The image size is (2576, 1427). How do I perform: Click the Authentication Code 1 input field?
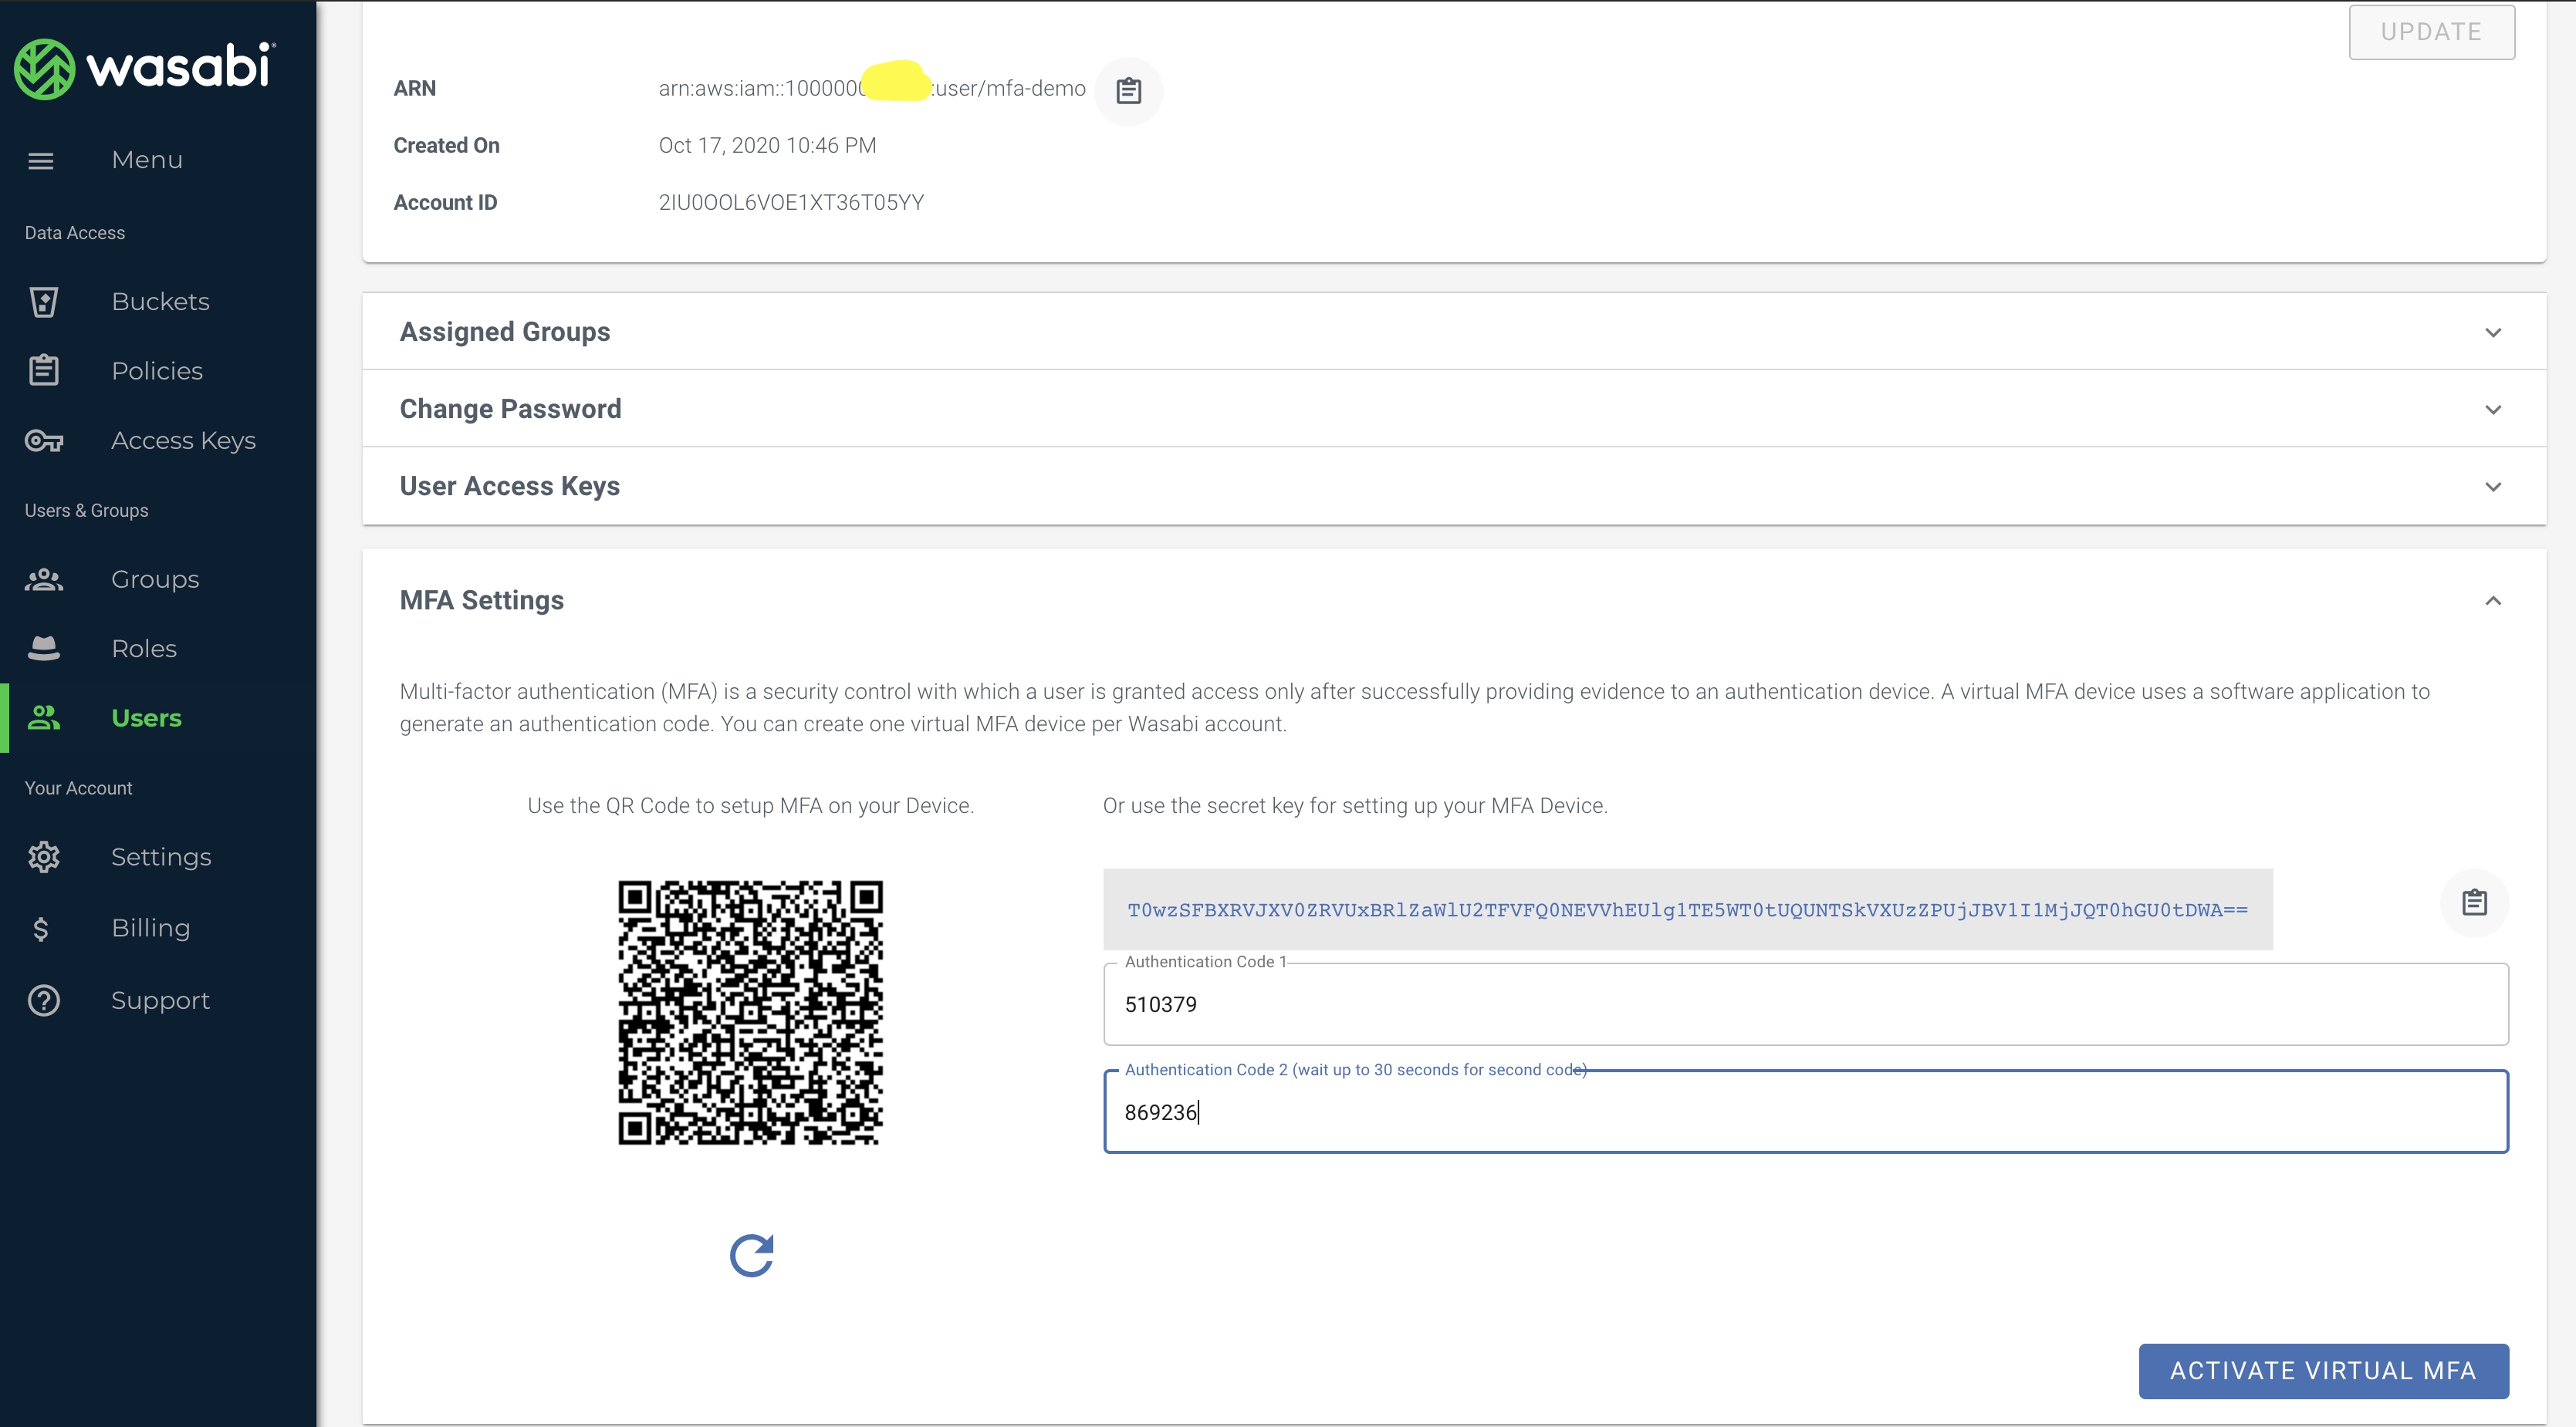[x=1807, y=1004]
